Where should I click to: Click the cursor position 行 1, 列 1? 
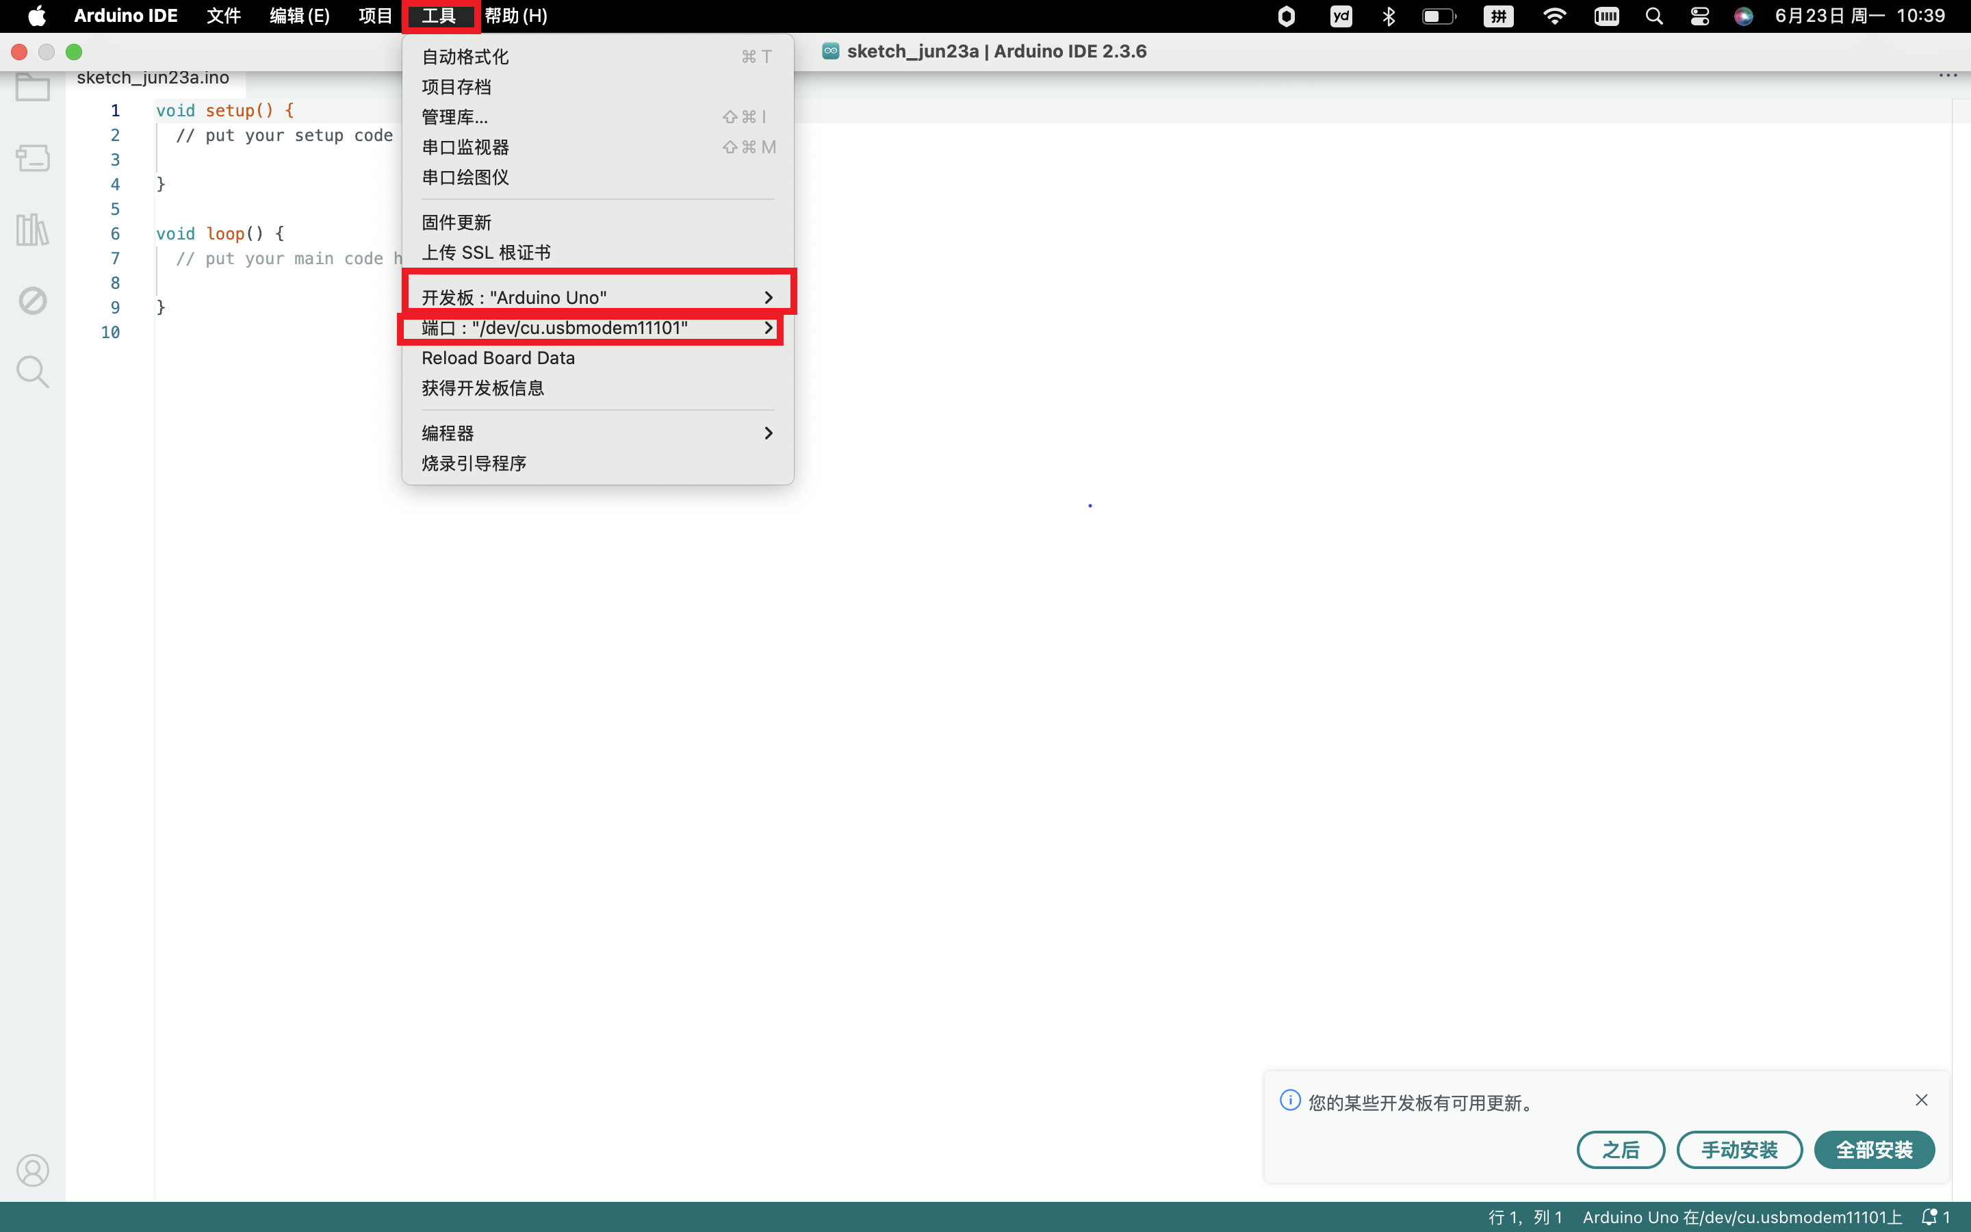click(1525, 1216)
